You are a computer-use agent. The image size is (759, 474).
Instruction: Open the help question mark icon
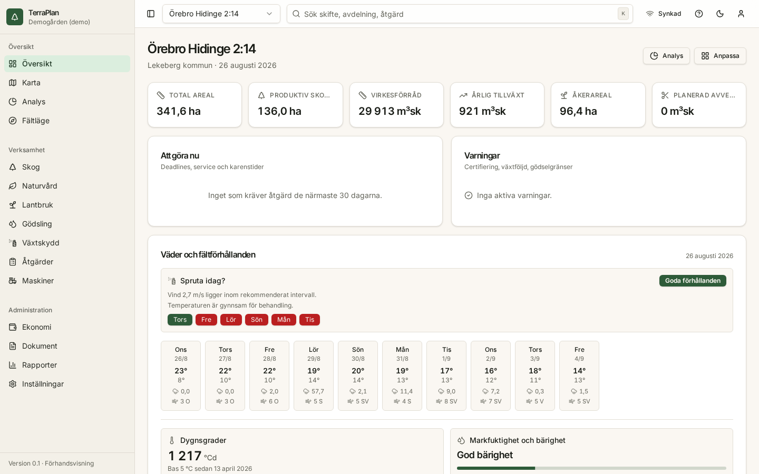pos(699,14)
